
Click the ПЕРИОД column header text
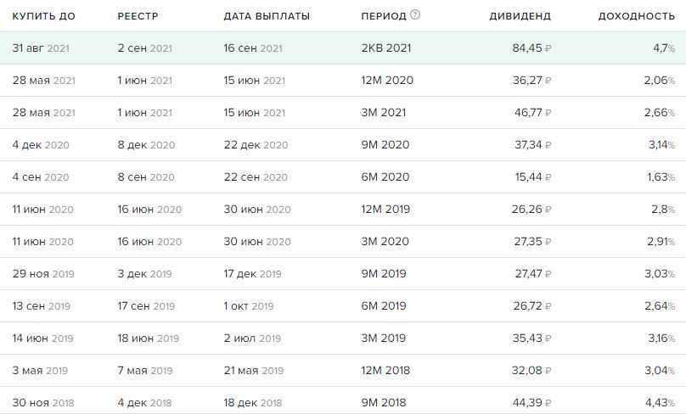pyautogui.click(x=383, y=16)
